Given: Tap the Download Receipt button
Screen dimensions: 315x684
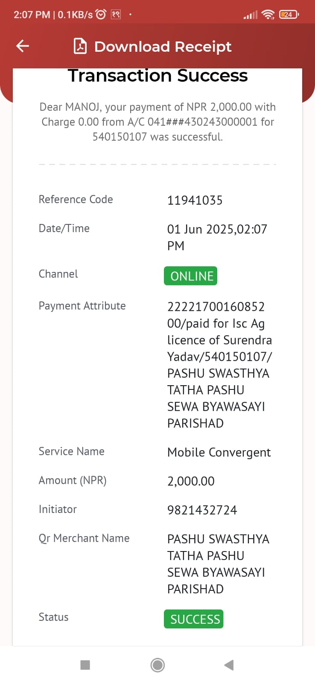Looking at the screenshot, I should coord(153,46).
